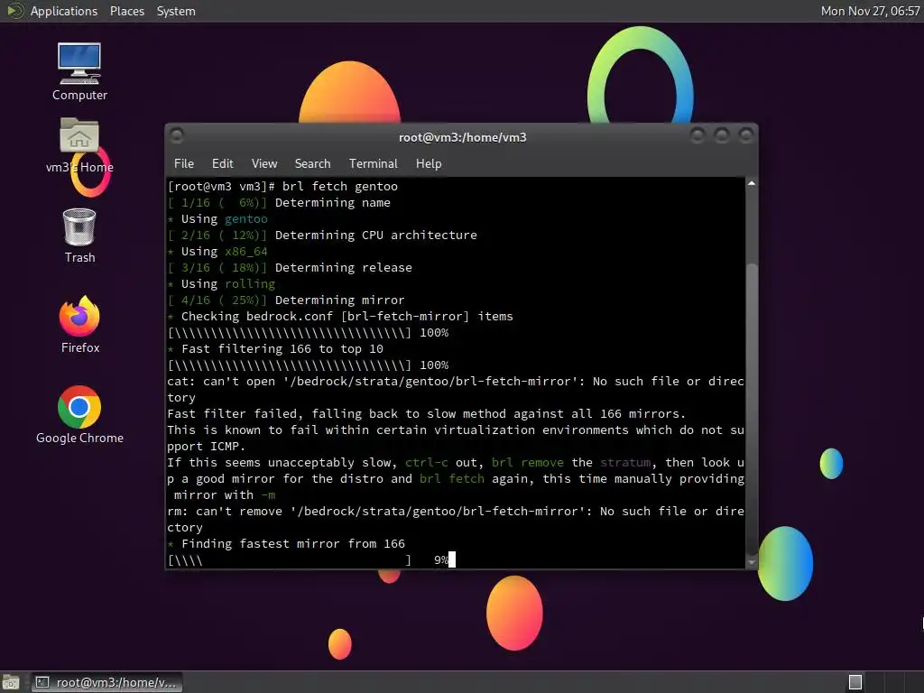
Task: Maximize the terminal window
Action: click(722, 136)
